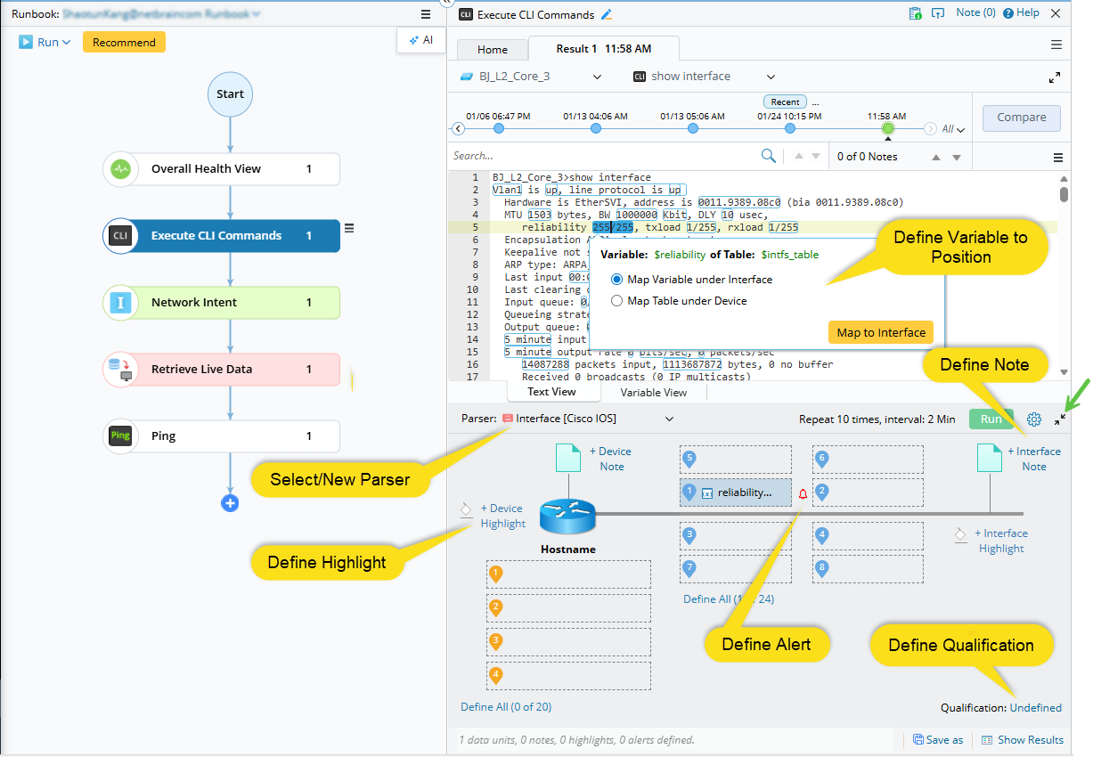The image size is (1093, 757).
Task: Click the Compare button
Action: tap(1021, 118)
